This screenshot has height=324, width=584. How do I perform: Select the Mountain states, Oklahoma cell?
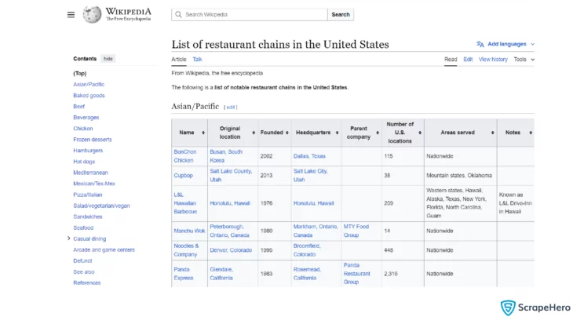(459, 175)
